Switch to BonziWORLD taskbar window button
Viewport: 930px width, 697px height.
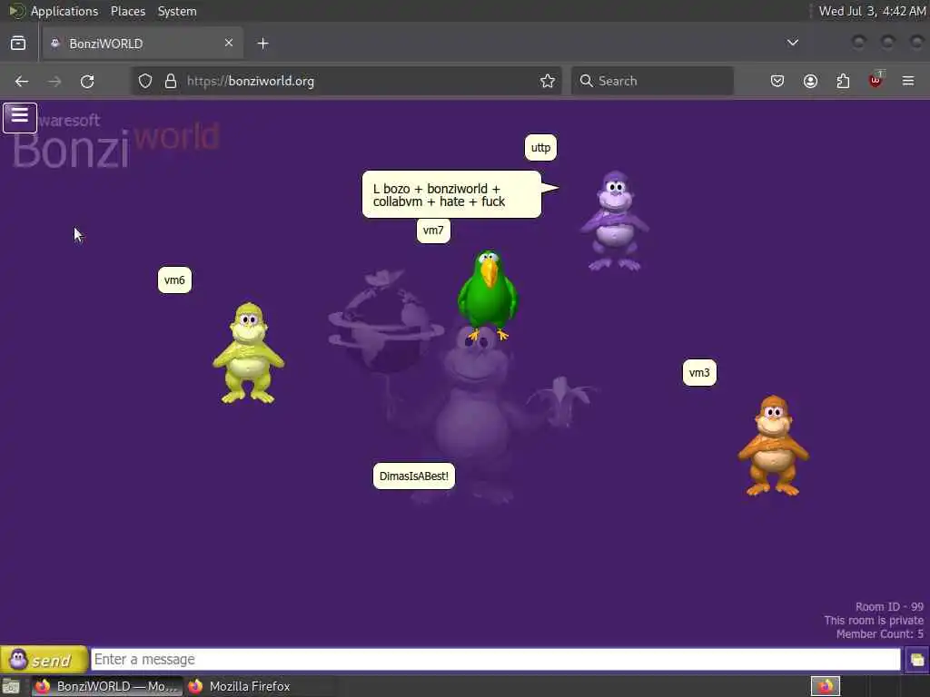pyautogui.click(x=106, y=686)
